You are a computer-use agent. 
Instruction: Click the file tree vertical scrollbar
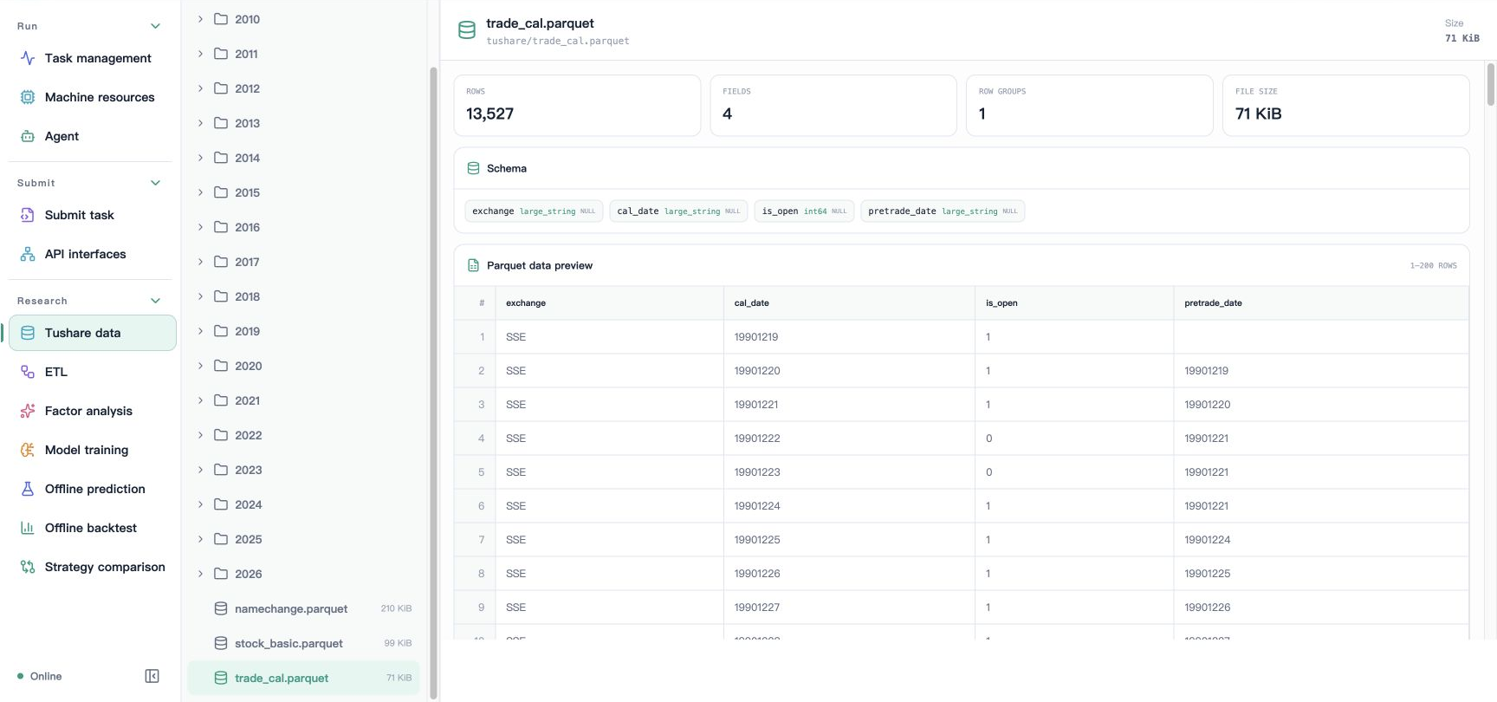pyautogui.click(x=433, y=381)
